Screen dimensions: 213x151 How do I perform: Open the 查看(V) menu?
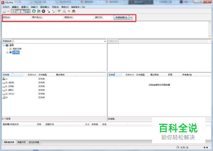point(25,7)
